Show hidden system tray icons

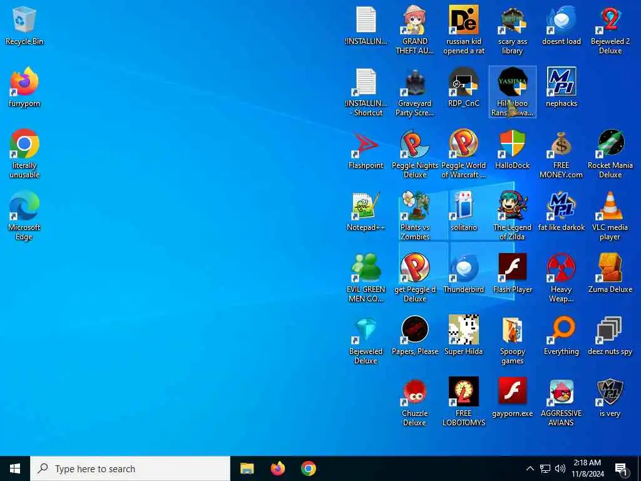click(530, 468)
